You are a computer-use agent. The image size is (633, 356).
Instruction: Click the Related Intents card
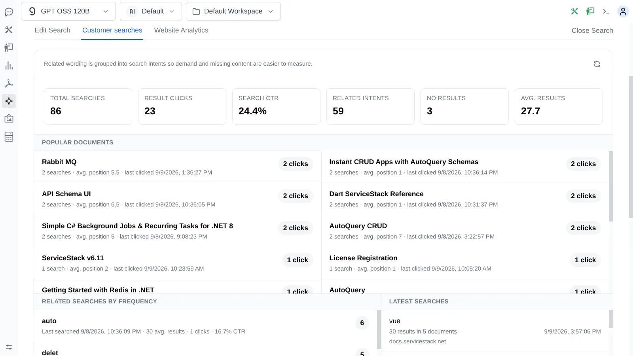point(370,106)
